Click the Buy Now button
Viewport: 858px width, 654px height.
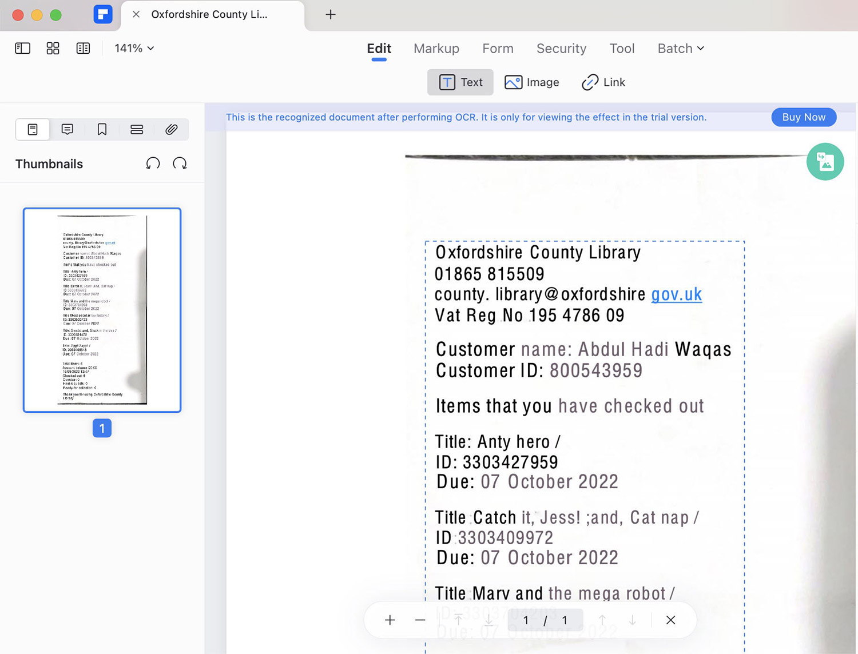(804, 117)
